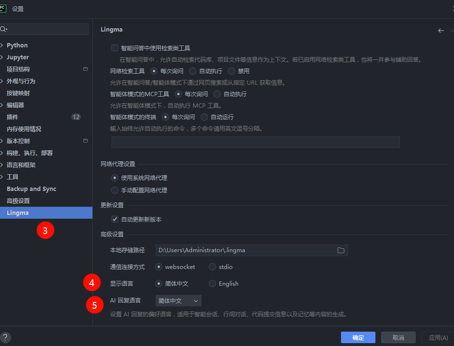Expand the 编辑器 node
Image resolution: width=454 pixels, height=346 pixels.
pyautogui.click(x=2, y=105)
